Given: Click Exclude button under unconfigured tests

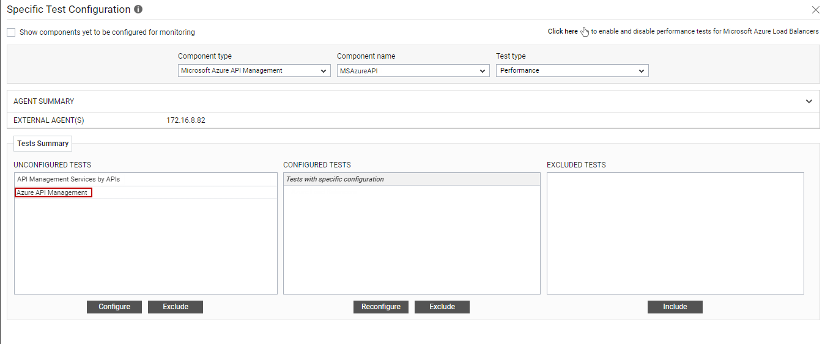Looking at the screenshot, I should pos(176,307).
